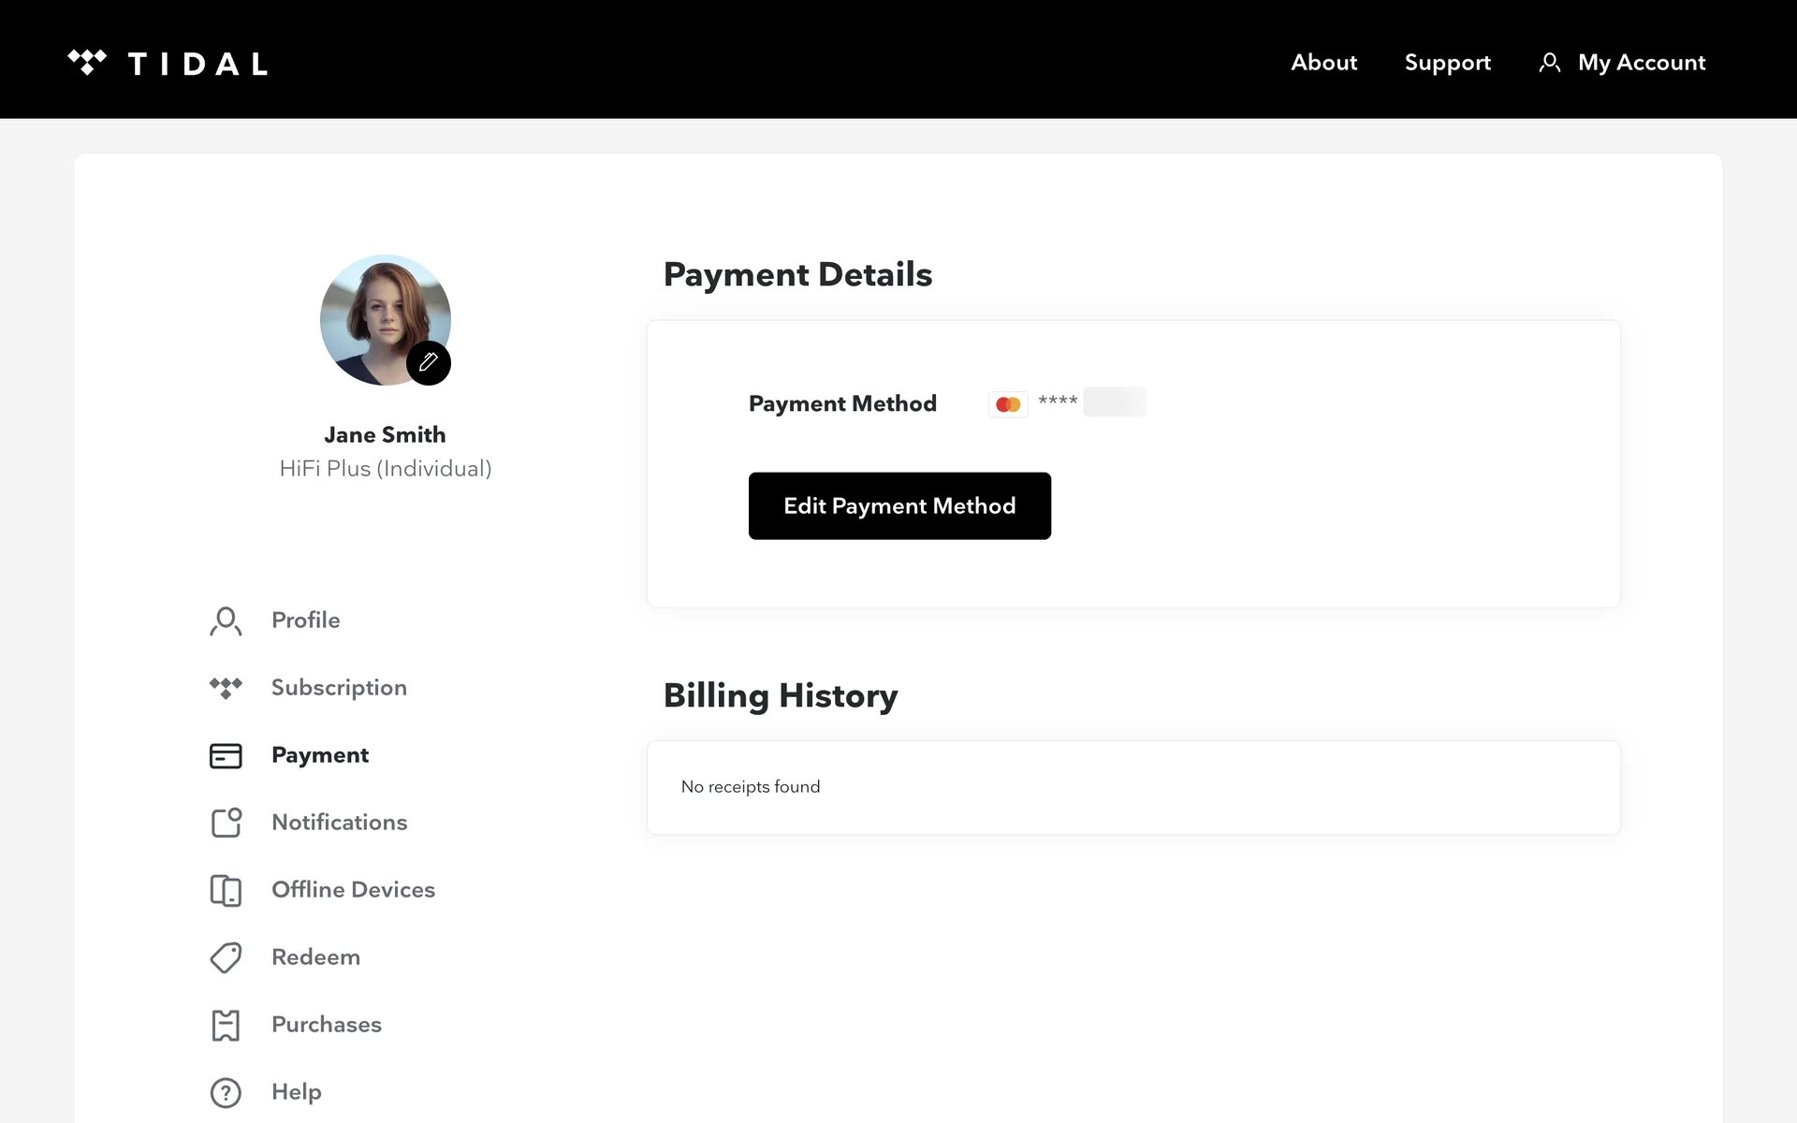The image size is (1797, 1123).
Task: Click the Purchases receipt icon
Action: click(x=226, y=1025)
